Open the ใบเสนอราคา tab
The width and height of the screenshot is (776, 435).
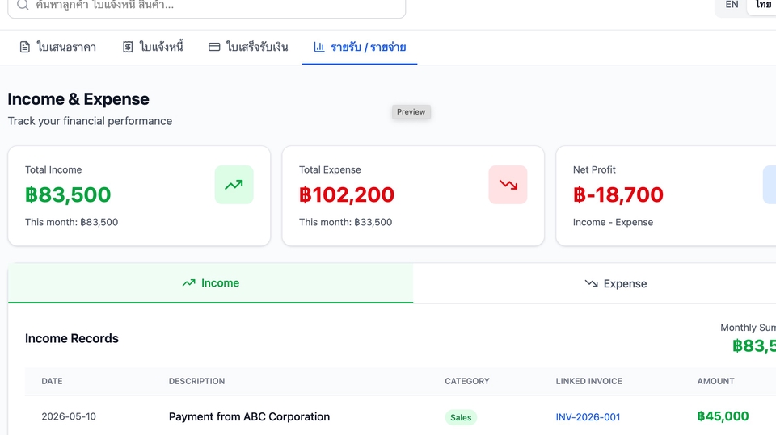(x=57, y=48)
